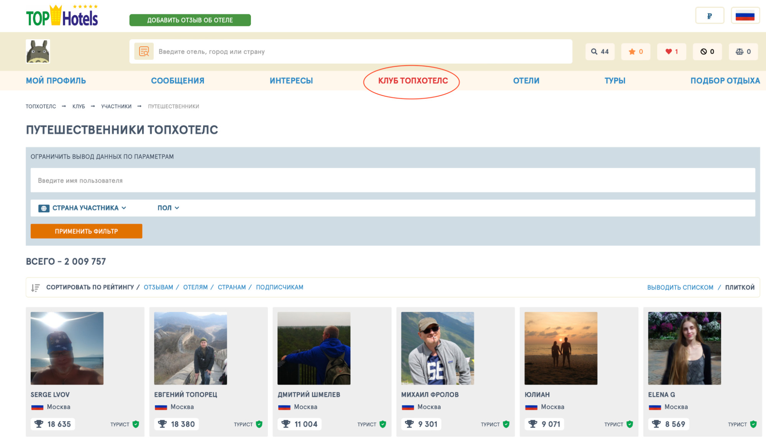Click the Применить фильтр button
The width and height of the screenshot is (766, 439).
pyautogui.click(x=86, y=231)
